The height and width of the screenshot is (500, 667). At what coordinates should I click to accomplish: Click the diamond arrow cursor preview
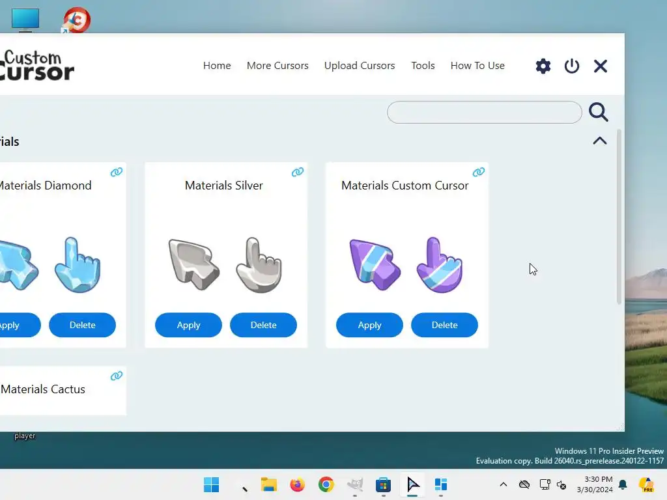(18, 264)
